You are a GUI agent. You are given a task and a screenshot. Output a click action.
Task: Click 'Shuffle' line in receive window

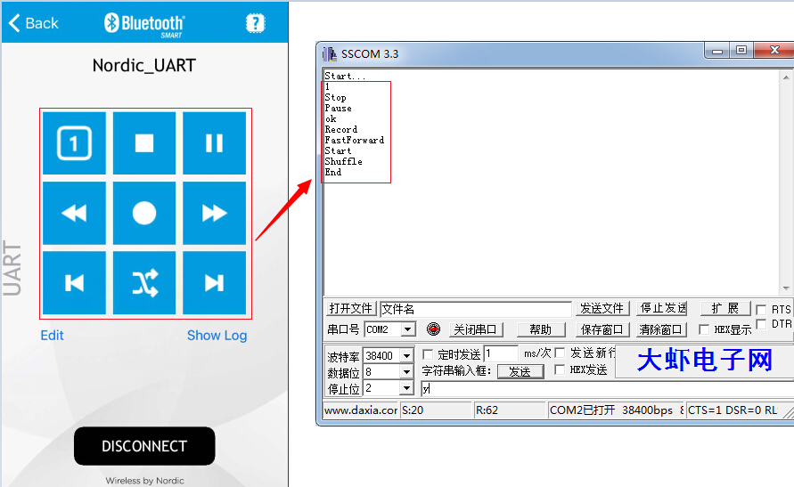pyautogui.click(x=343, y=161)
